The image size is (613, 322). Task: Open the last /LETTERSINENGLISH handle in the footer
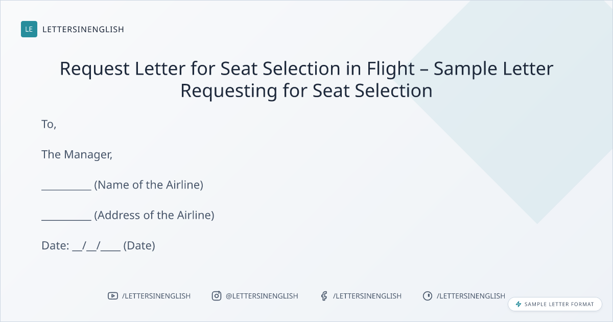471,296
